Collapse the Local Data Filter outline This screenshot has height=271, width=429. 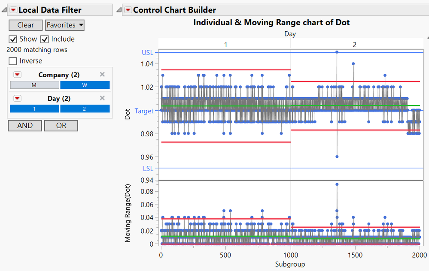(4, 10)
